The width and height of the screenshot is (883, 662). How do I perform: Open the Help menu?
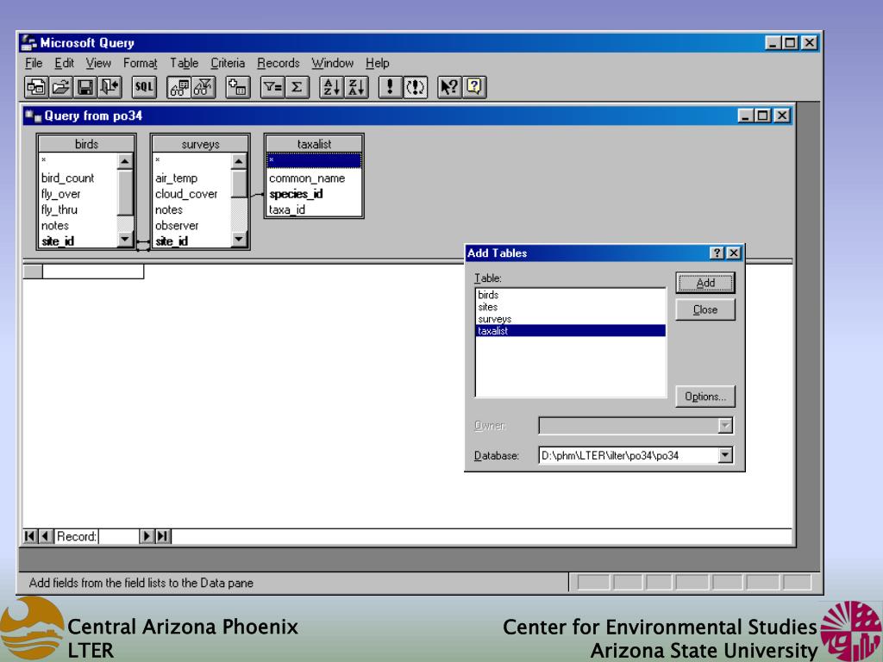(378, 63)
